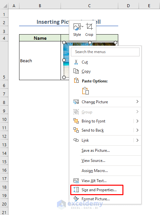Click the Format Picture paint icon
The width and height of the screenshot is (160, 215).
point(76,199)
